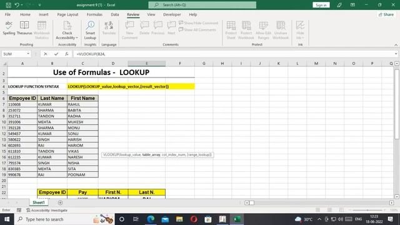Click Accessibility: Investigate in status bar

click(x=47, y=210)
